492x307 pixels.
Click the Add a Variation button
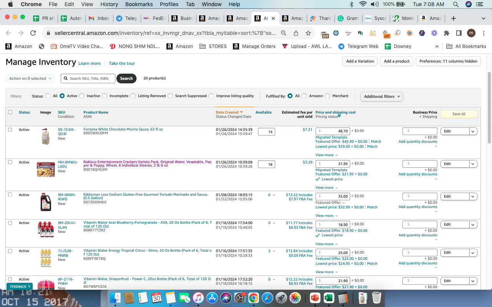[360, 61]
